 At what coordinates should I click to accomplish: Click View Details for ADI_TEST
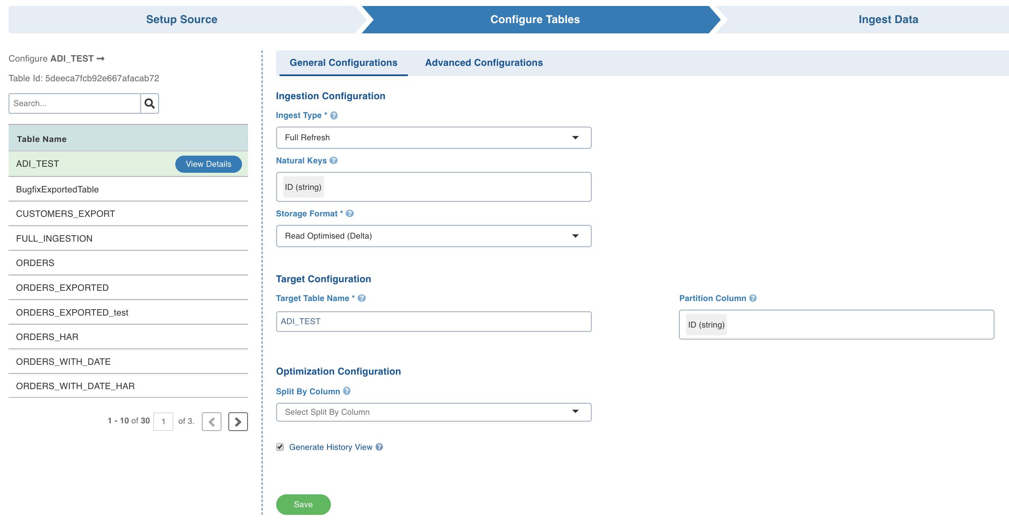point(208,164)
